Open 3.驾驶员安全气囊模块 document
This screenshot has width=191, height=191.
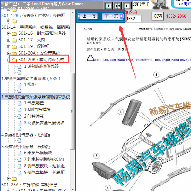point(44,123)
